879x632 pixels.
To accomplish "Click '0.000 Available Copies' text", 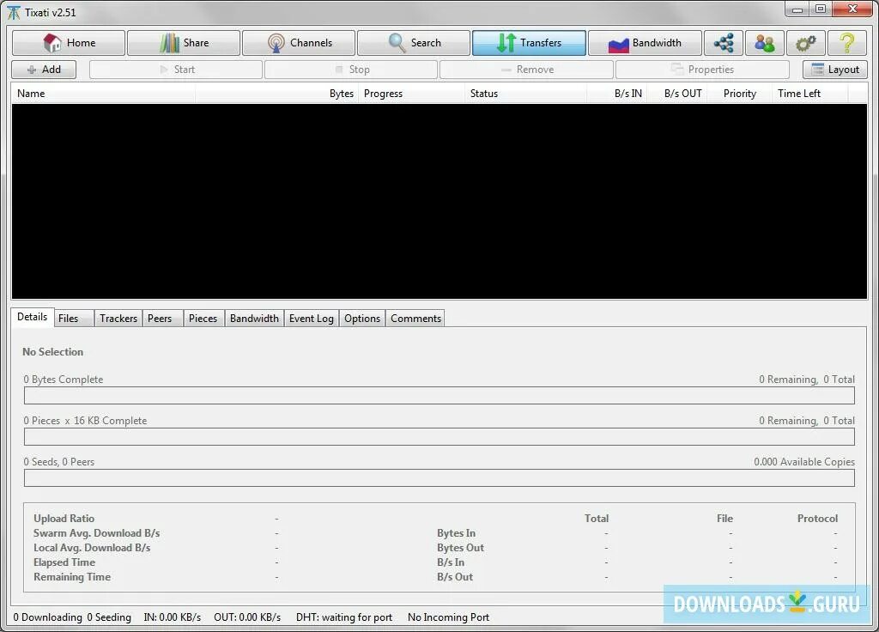I will (x=804, y=462).
